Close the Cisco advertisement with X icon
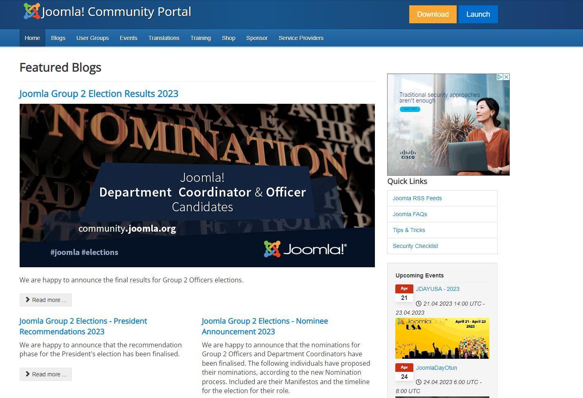The width and height of the screenshot is (583, 398). [506, 77]
